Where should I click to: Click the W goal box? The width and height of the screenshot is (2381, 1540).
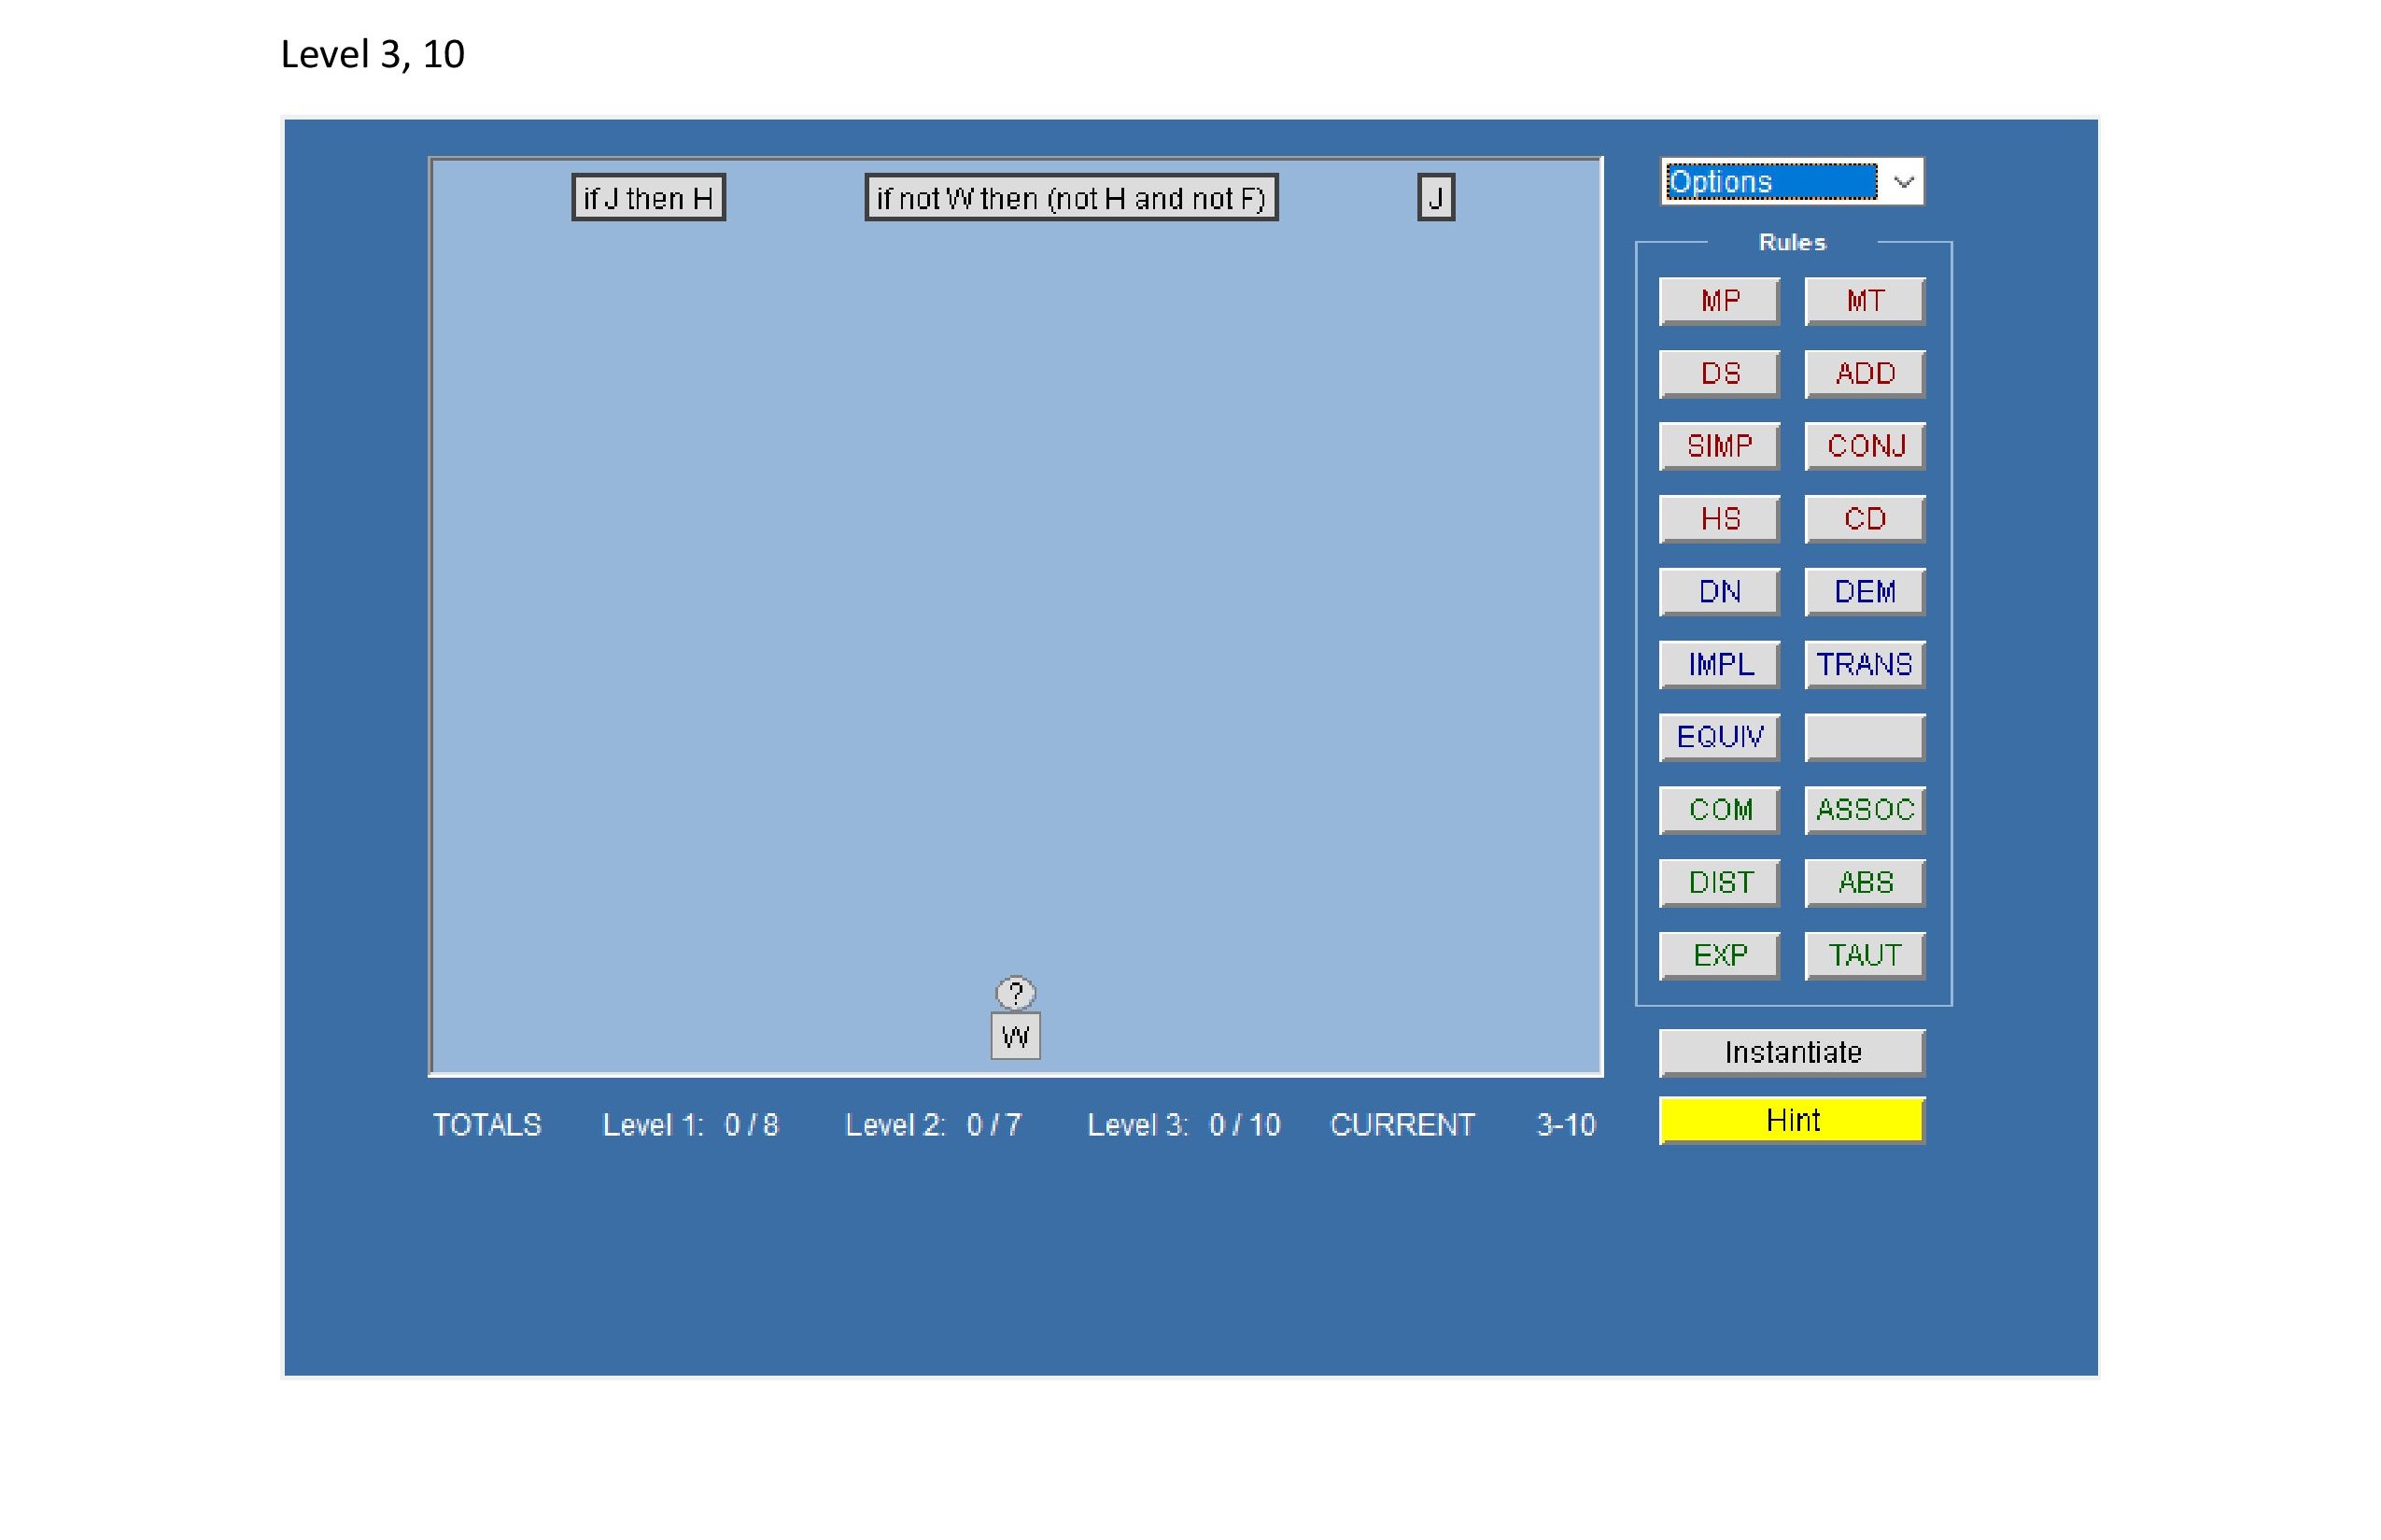[1015, 1036]
